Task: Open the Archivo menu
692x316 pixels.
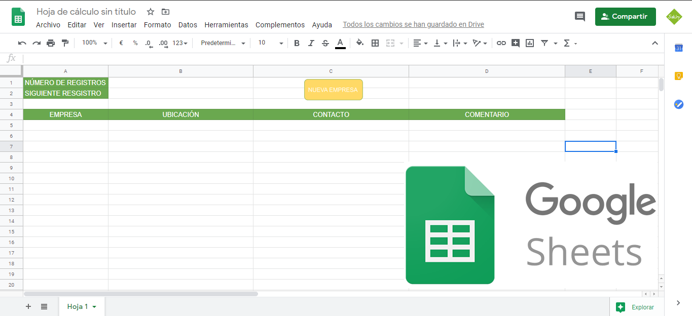Action: pos(48,25)
